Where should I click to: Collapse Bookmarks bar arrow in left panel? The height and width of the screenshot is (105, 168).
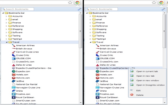coord(3,13)
